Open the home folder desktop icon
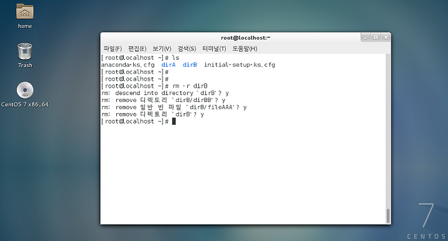This screenshot has width=448, height=241. click(x=25, y=12)
